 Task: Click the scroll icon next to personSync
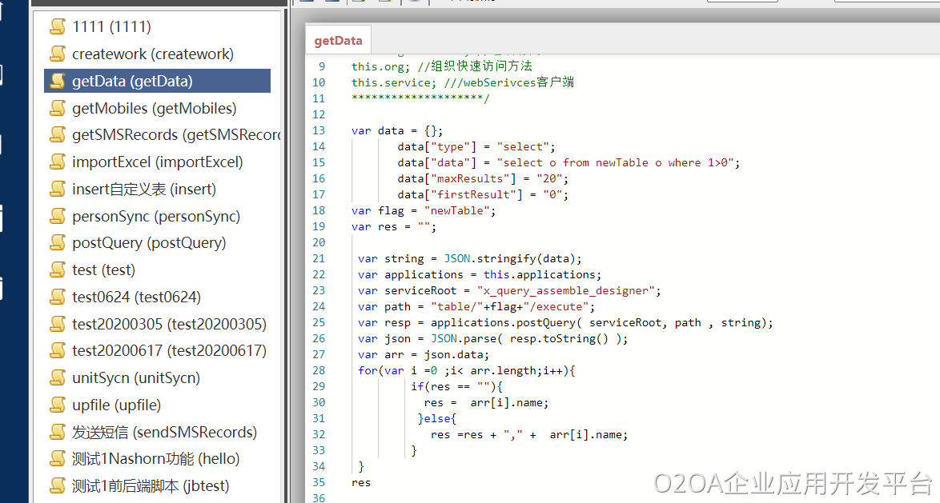click(57, 216)
